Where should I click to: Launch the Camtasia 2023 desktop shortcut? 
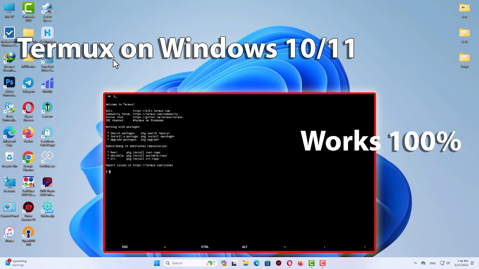point(28,11)
